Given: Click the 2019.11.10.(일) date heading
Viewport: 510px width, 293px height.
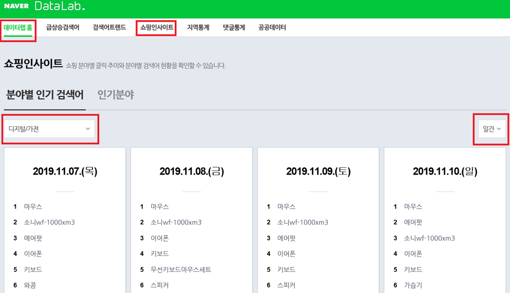Looking at the screenshot, I should pyautogui.click(x=445, y=171).
